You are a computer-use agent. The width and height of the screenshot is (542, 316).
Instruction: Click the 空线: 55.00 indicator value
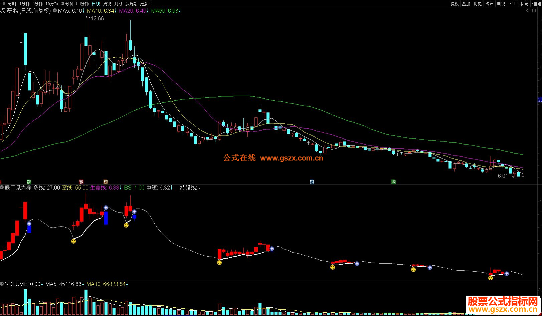[x=75, y=188]
